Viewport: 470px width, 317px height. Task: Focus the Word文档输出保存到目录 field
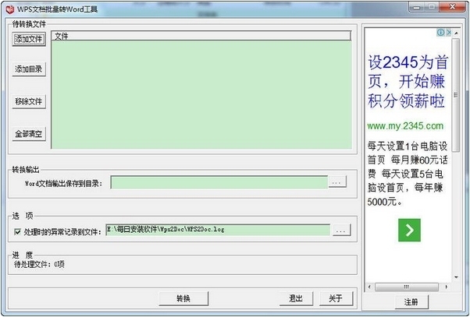click(219, 182)
